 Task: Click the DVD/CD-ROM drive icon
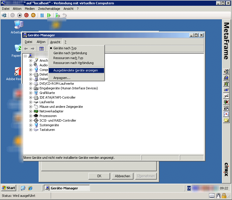click(x=36, y=84)
